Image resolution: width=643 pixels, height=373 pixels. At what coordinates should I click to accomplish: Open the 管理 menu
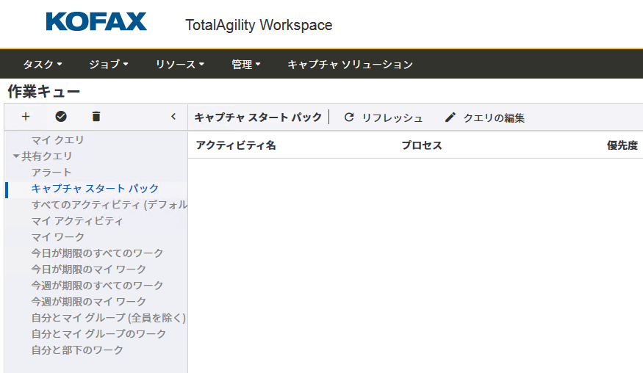tap(246, 65)
